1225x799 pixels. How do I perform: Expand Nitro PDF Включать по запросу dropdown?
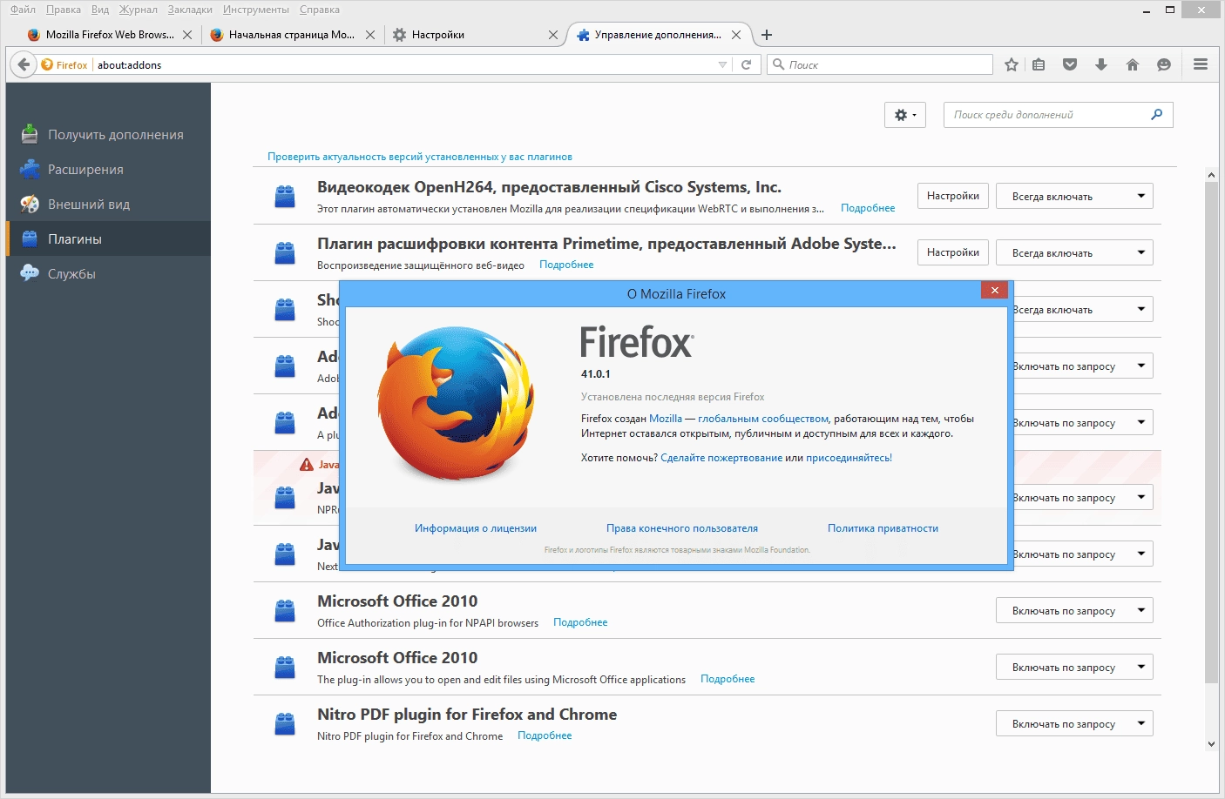[x=1074, y=723]
